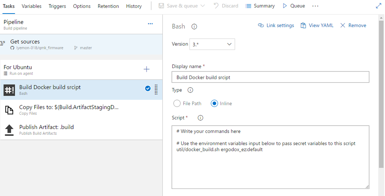This screenshot has height=196, width=385.
Task: Select the Get sources step
Action: point(81,44)
